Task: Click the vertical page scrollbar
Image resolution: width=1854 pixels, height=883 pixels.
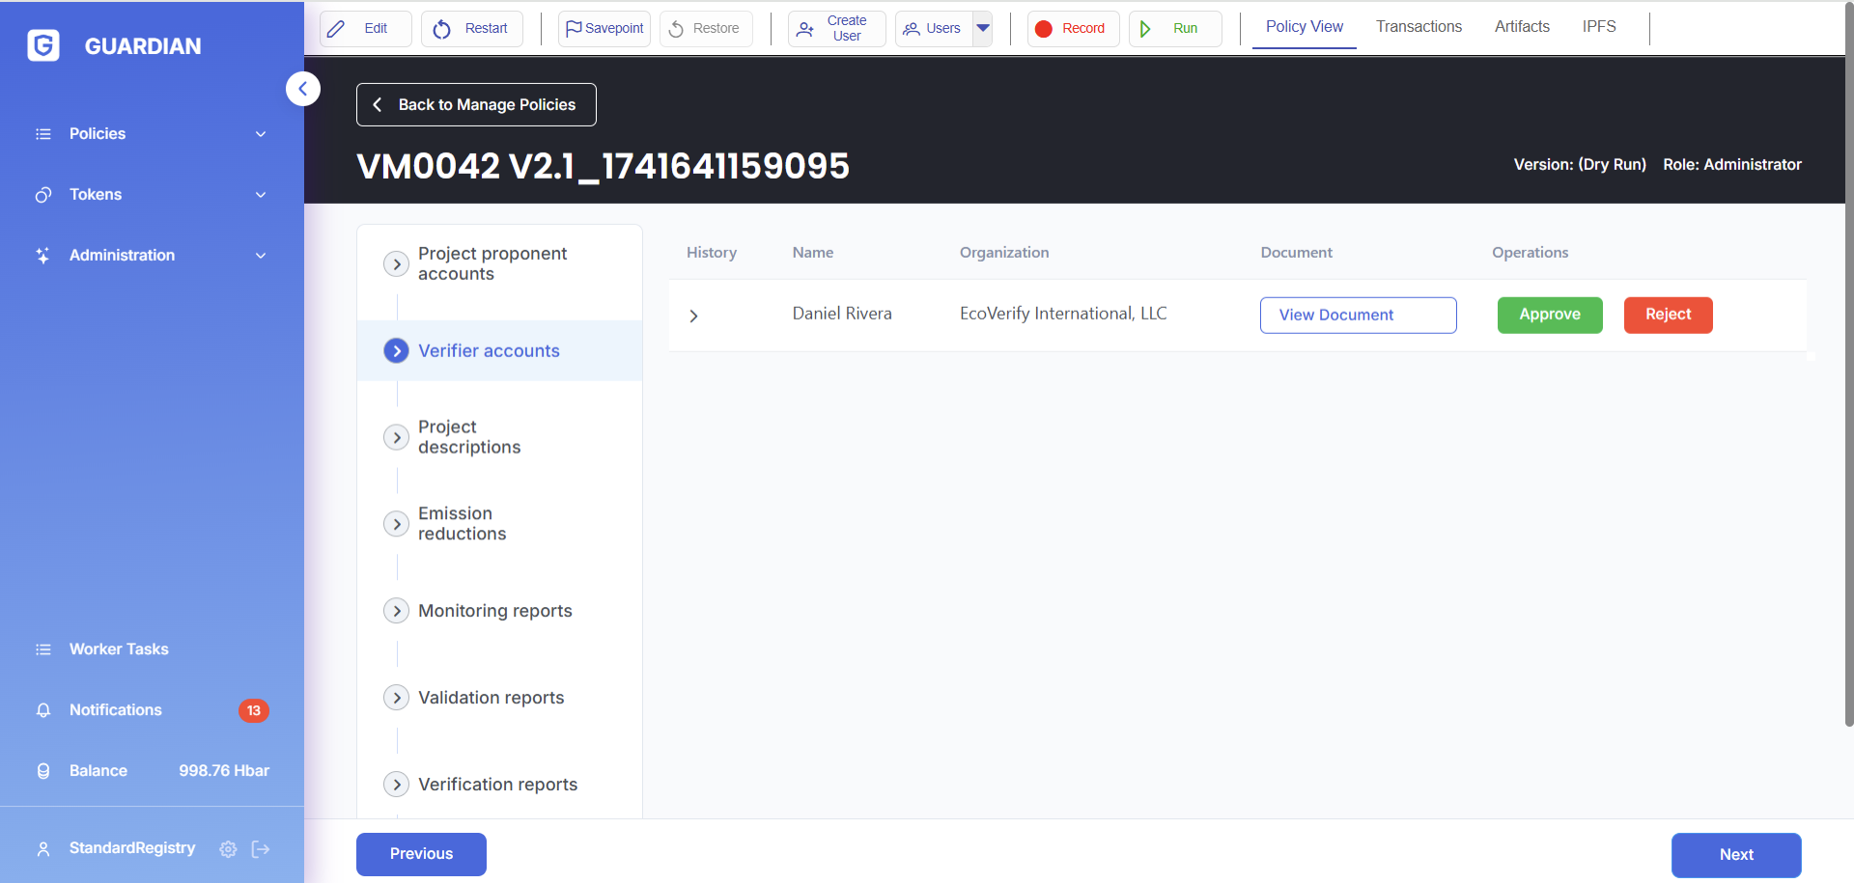Action: tap(1848, 386)
